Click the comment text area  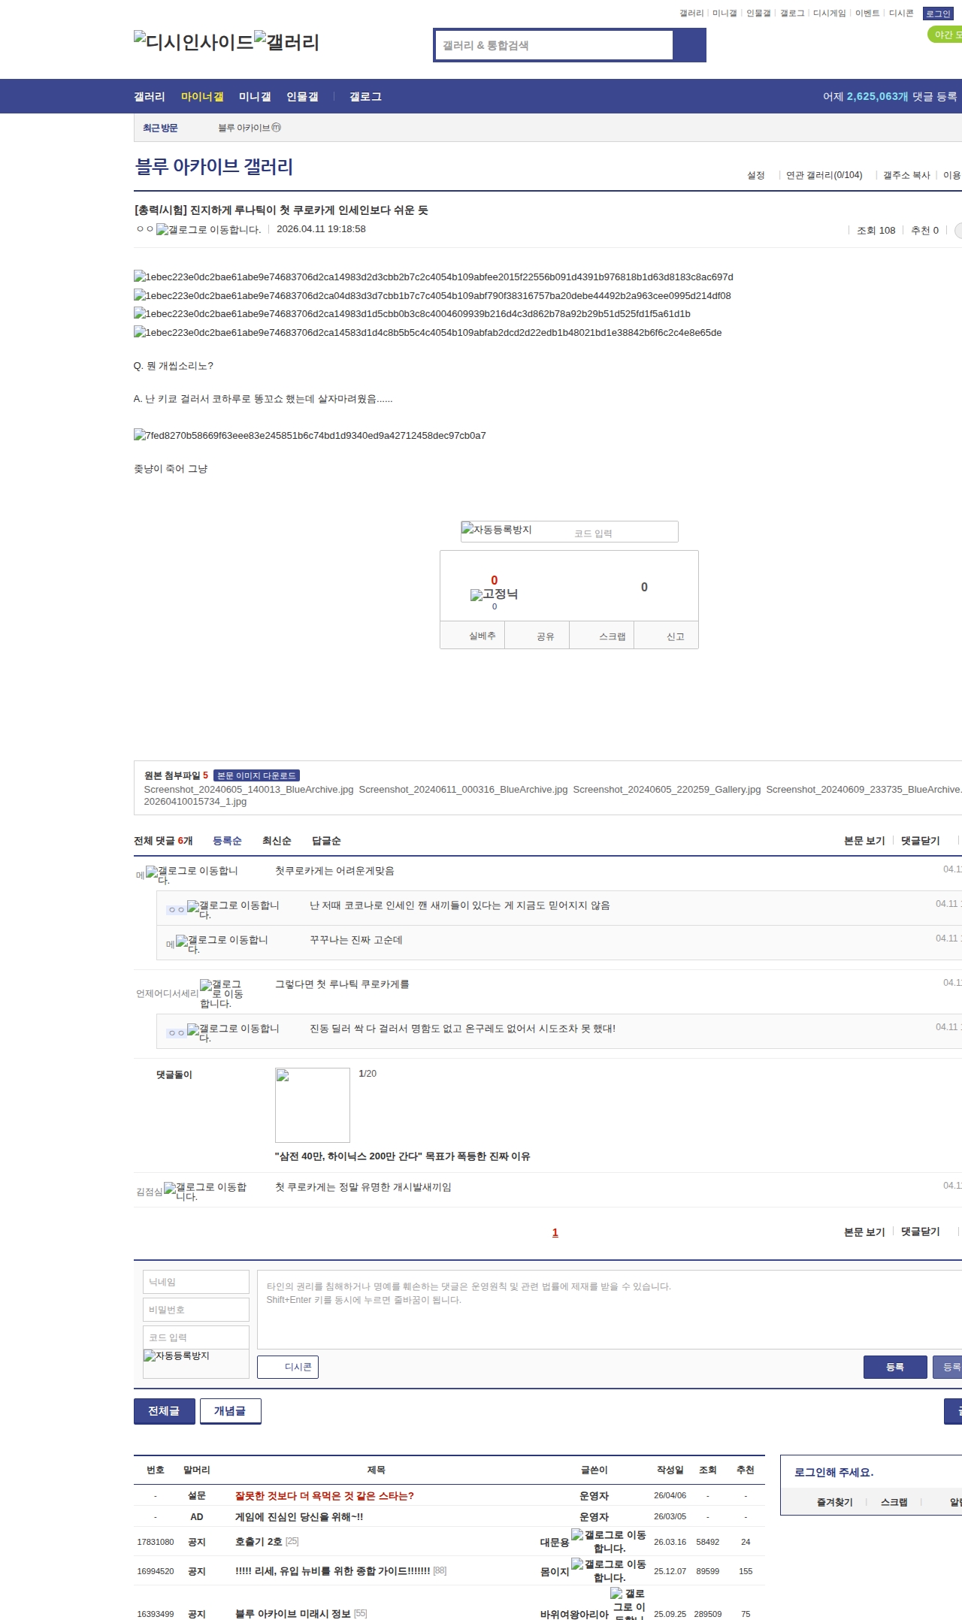tap(610, 1310)
